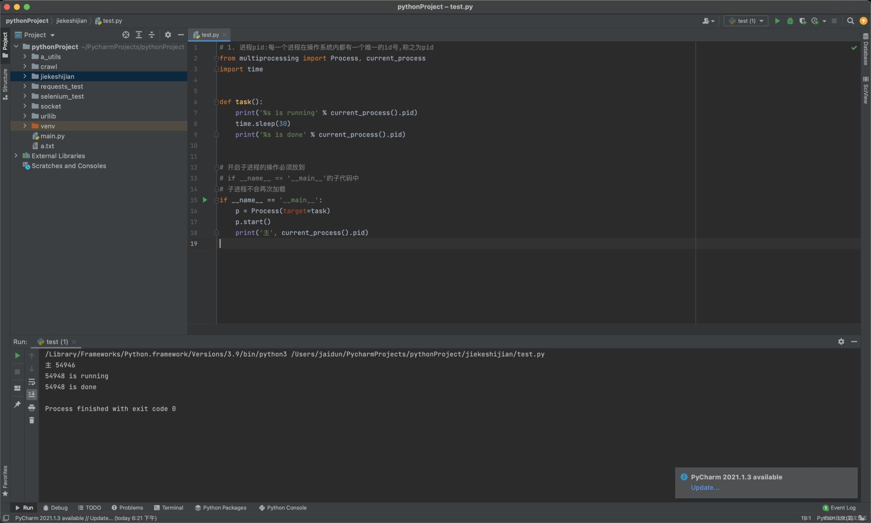Collapse all in Project panel

[152, 35]
